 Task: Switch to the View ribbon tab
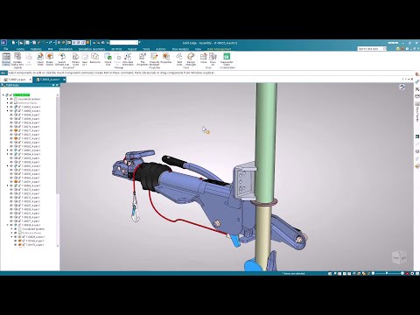point(198,49)
